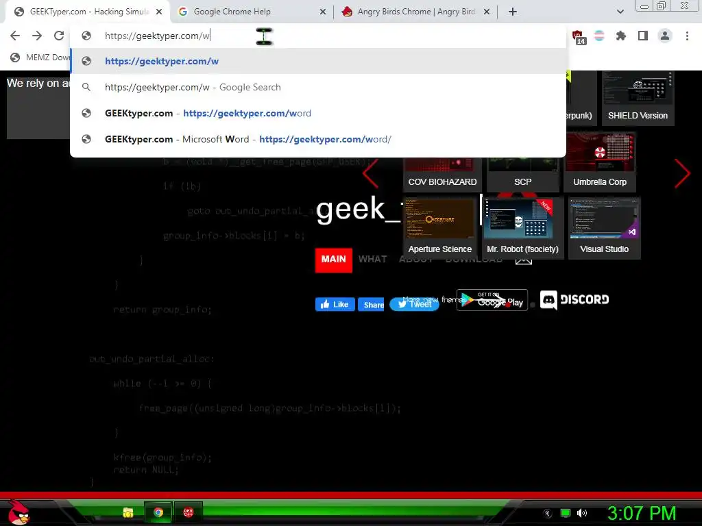702x526 pixels.
Task: Reload the page with the refresh icon
Action: (59, 36)
